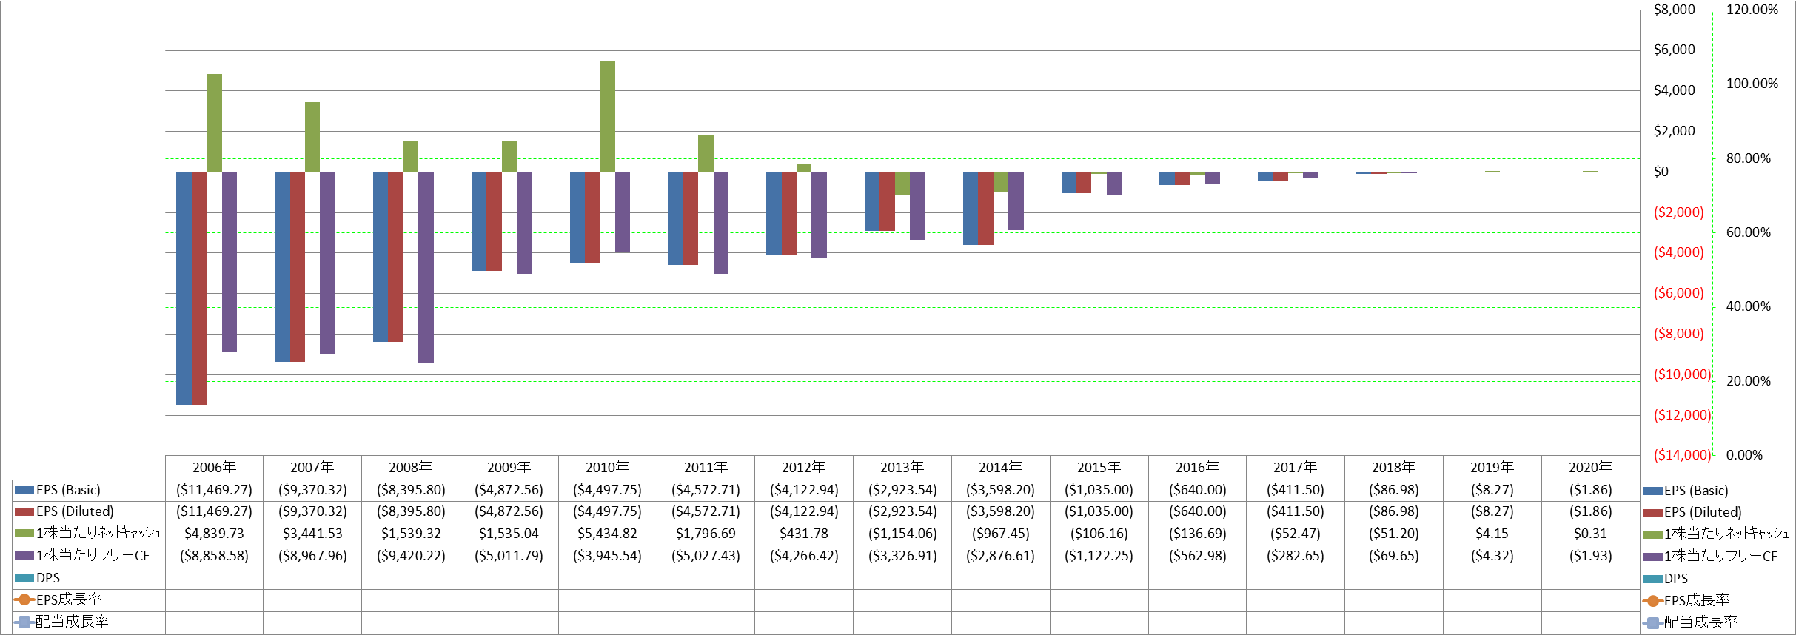Click the 2008 purple free CF bar
This screenshot has height=635, width=1796.
click(x=426, y=267)
